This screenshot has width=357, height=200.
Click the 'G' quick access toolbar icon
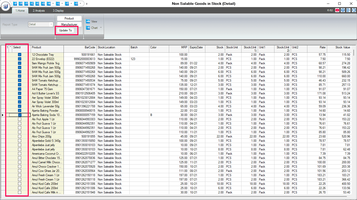pyautogui.click(x=37, y=4)
